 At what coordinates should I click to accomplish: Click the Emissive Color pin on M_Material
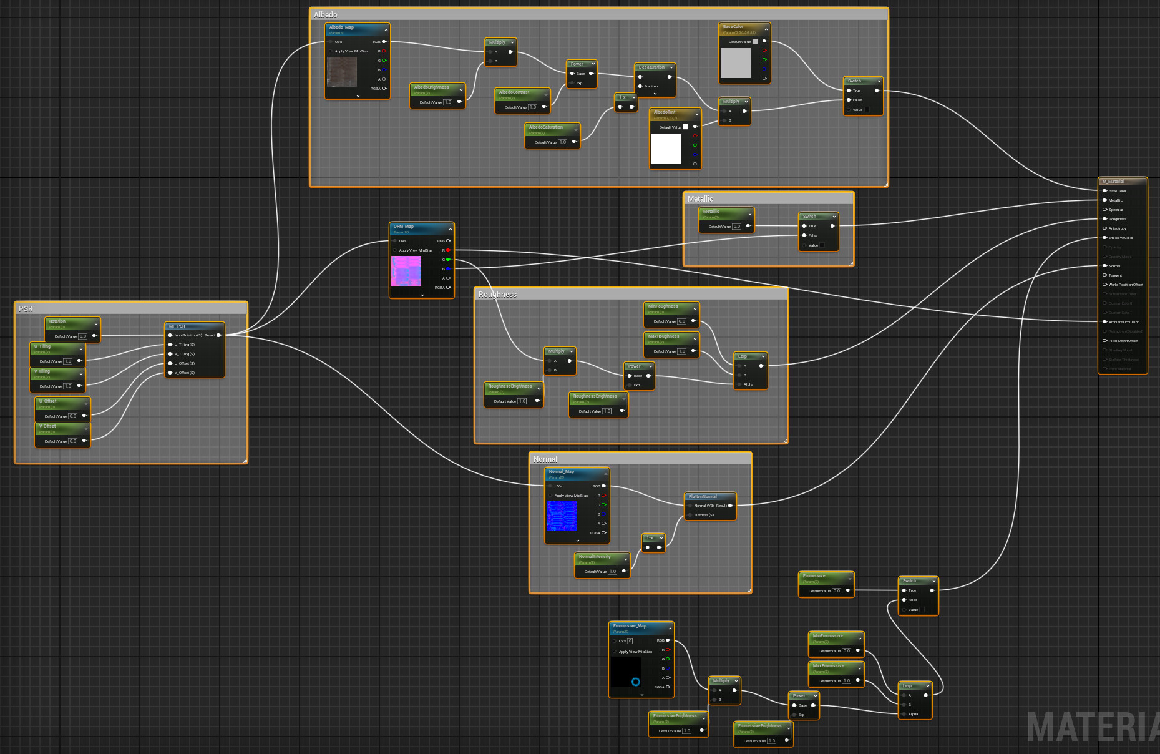[1104, 238]
